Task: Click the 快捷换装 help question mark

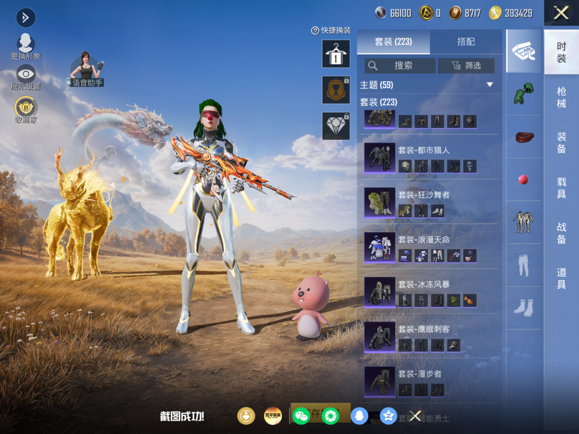Action: point(315,31)
